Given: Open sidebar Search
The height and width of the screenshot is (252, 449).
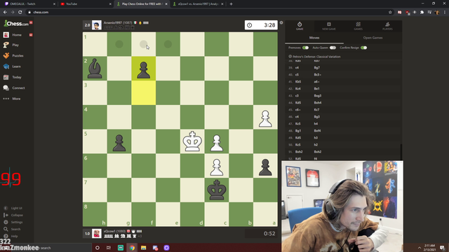Looking at the screenshot, I should (x=15, y=229).
